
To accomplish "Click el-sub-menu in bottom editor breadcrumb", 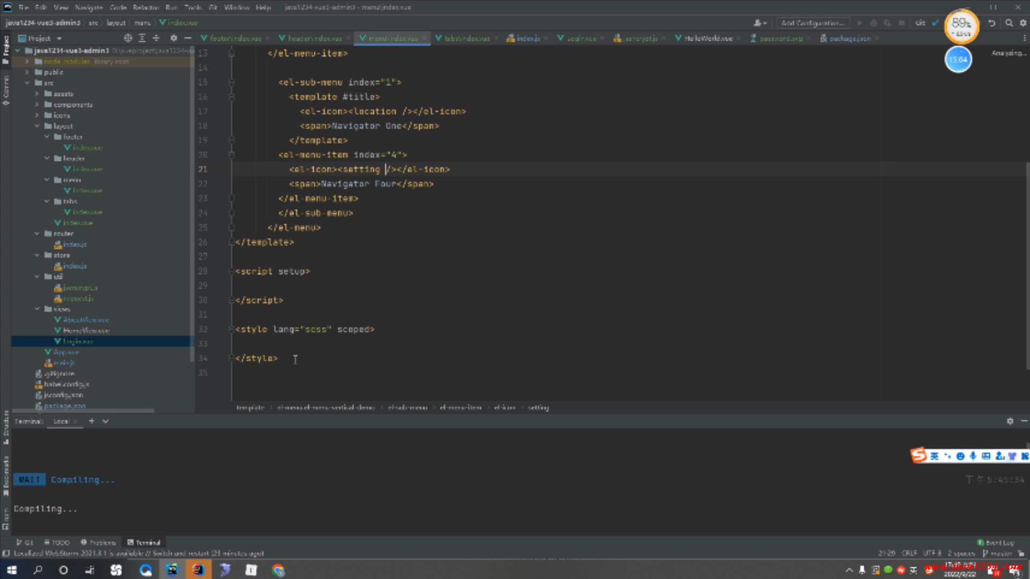I will coord(408,407).
